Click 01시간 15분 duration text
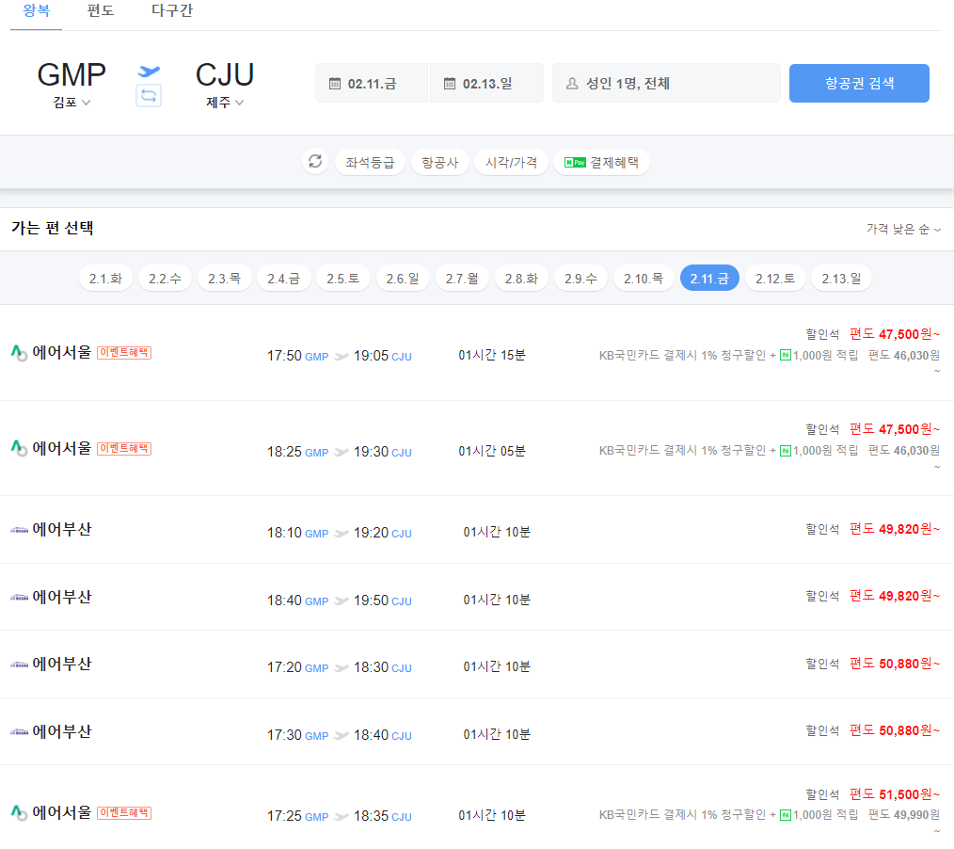 [x=492, y=356]
